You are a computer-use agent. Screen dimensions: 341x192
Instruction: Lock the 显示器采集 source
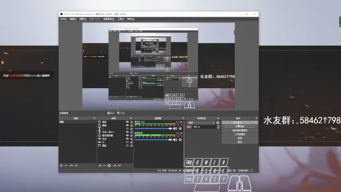[131, 135]
